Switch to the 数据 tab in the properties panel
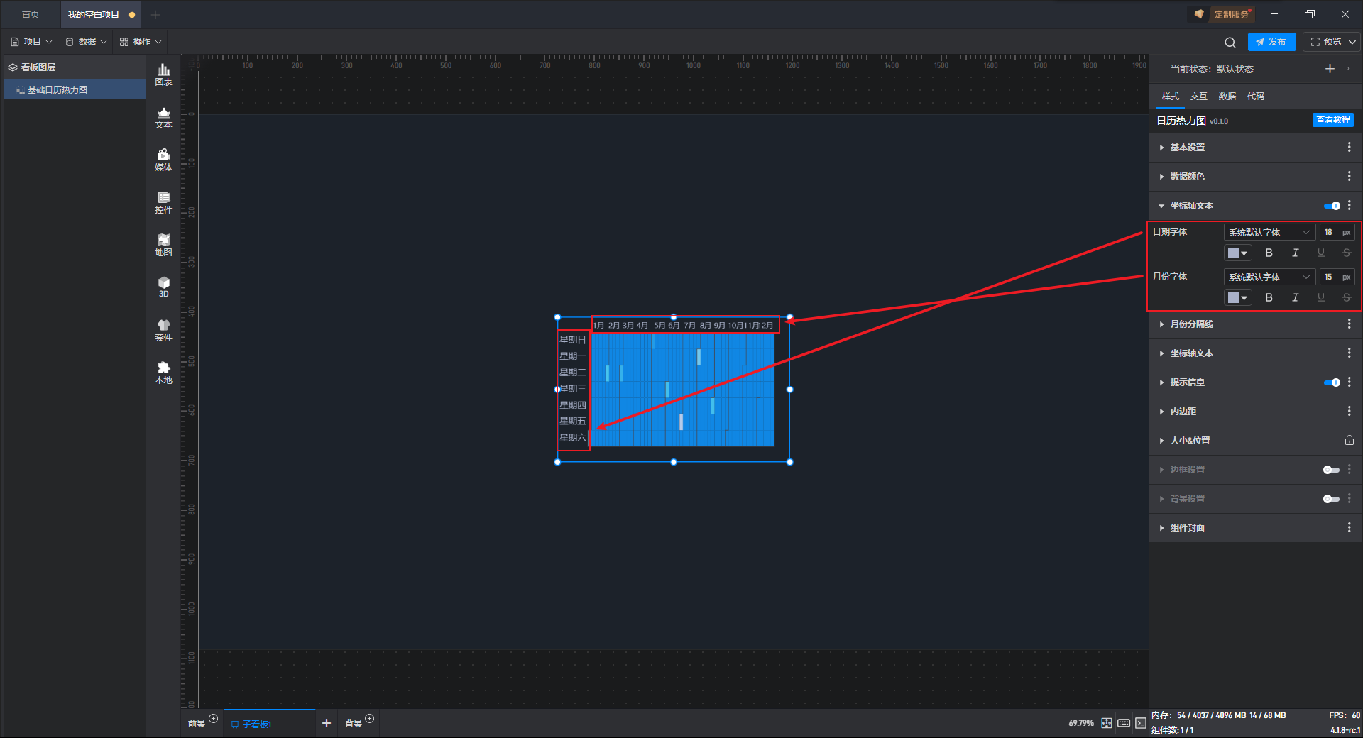This screenshot has width=1363, height=738. [1227, 96]
